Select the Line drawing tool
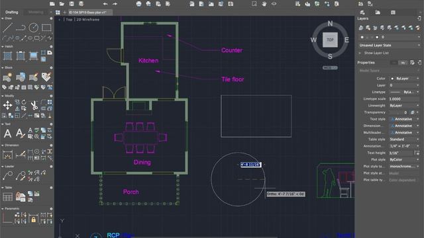Screen dimensions: 424x238 (7, 27)
